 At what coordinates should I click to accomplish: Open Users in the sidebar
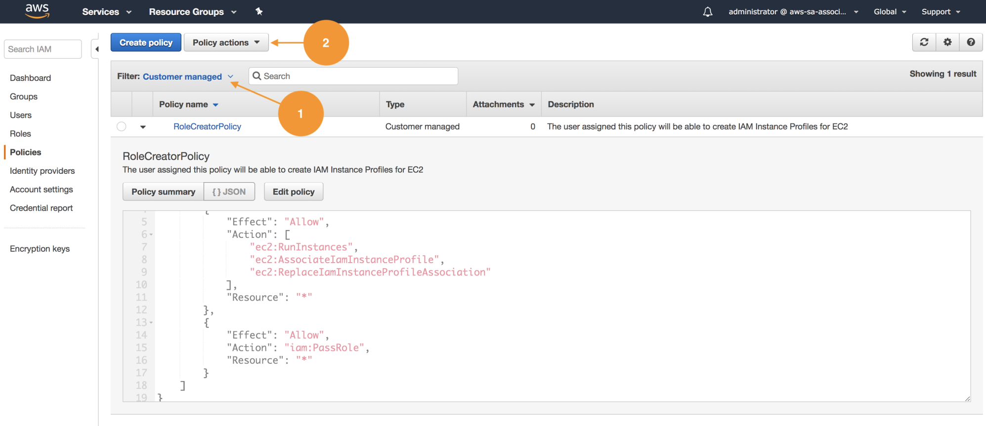[21, 115]
